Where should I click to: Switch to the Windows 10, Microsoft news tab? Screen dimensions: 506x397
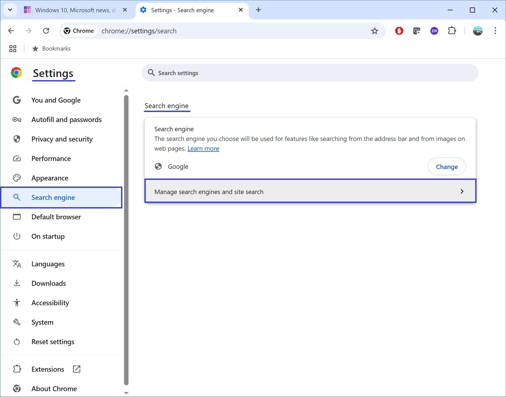[x=75, y=10]
